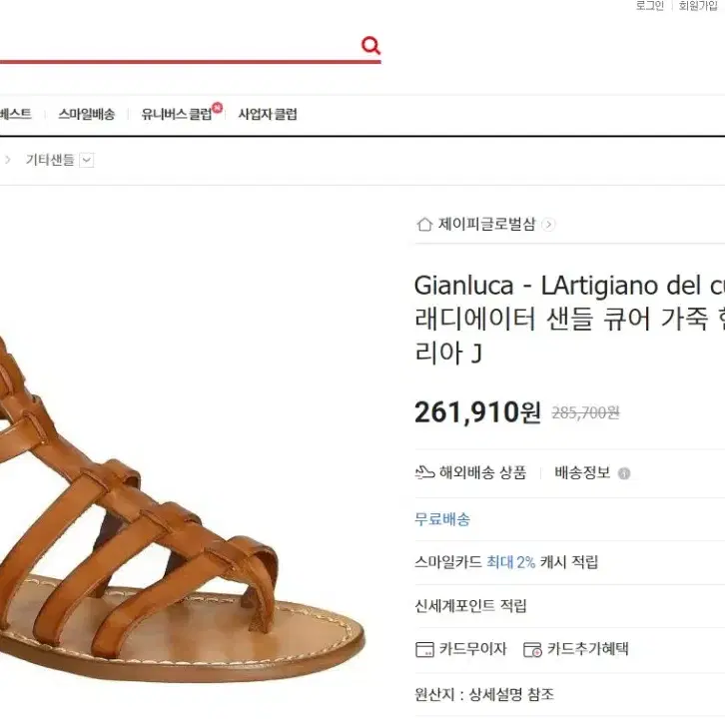Open the 사업자클럽 menu tab
Screen dimensions: 725x725
[268, 114]
